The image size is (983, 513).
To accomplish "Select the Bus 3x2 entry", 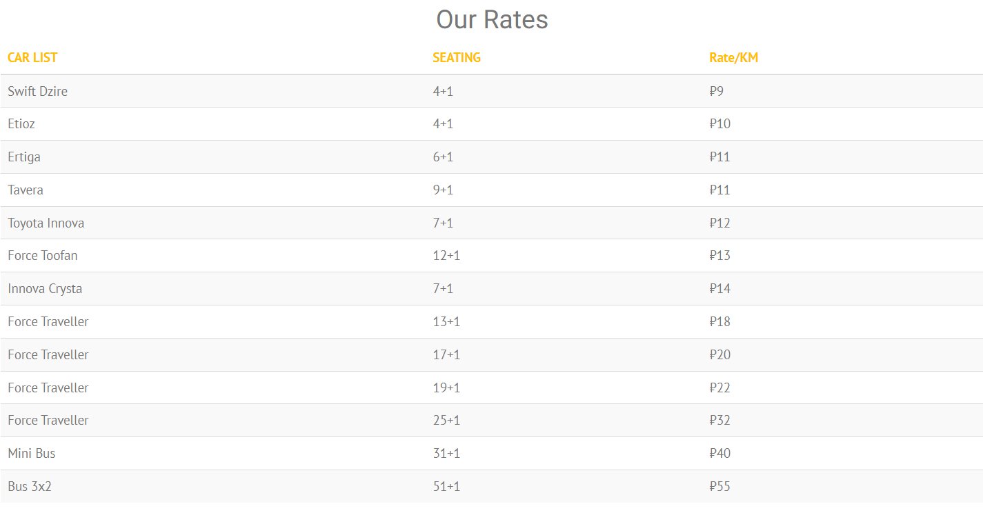I will (30, 487).
